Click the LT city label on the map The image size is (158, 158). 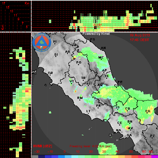(x=88, y=111)
